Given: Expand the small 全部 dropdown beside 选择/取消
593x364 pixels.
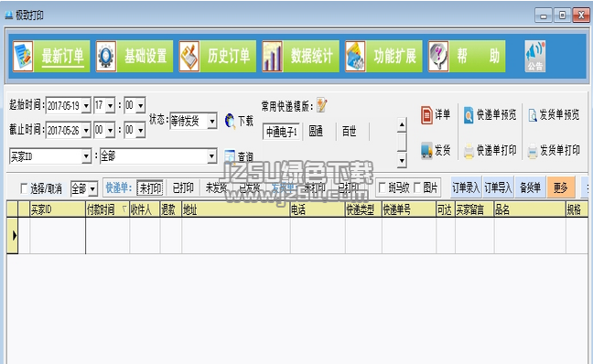Looking at the screenshot, I should tap(93, 188).
